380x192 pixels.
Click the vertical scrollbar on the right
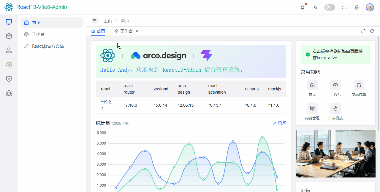(x=379, y=83)
